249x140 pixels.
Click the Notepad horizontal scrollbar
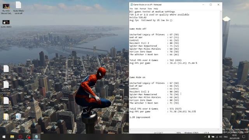(x=174, y=129)
